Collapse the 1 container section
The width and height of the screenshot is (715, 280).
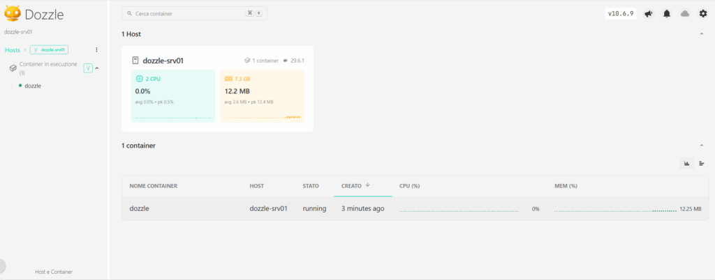(702, 146)
